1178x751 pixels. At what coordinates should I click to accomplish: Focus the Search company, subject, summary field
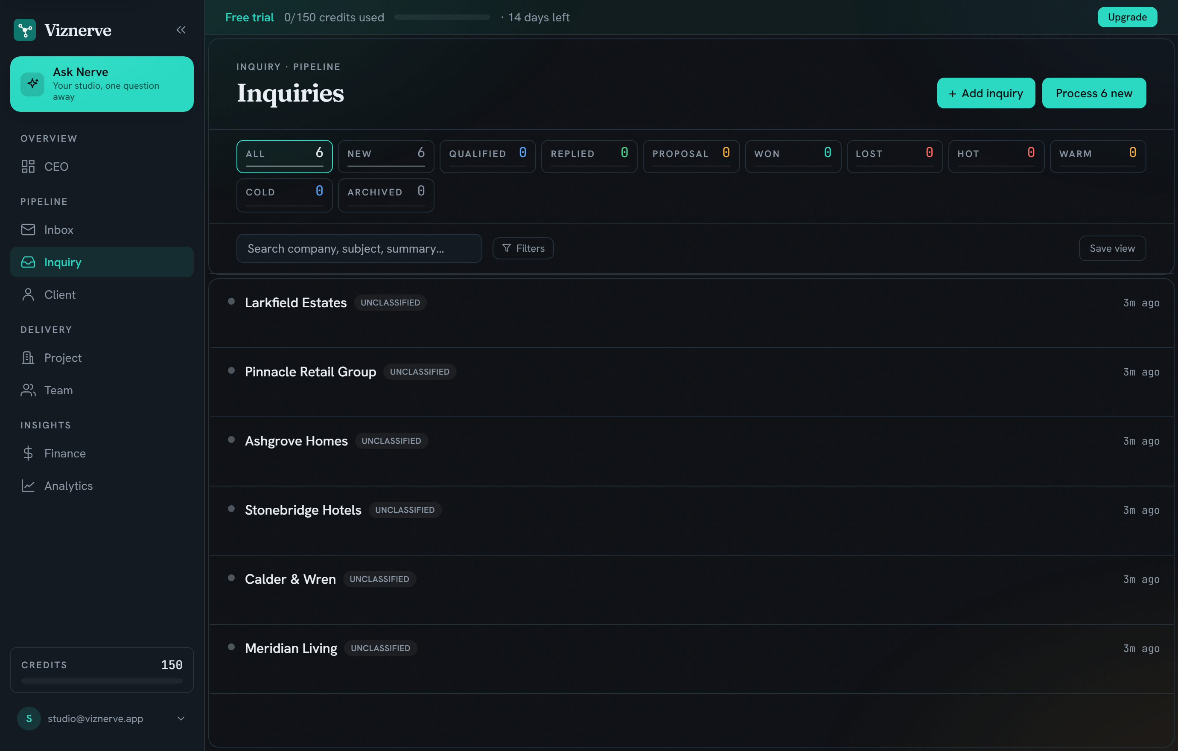(x=359, y=248)
